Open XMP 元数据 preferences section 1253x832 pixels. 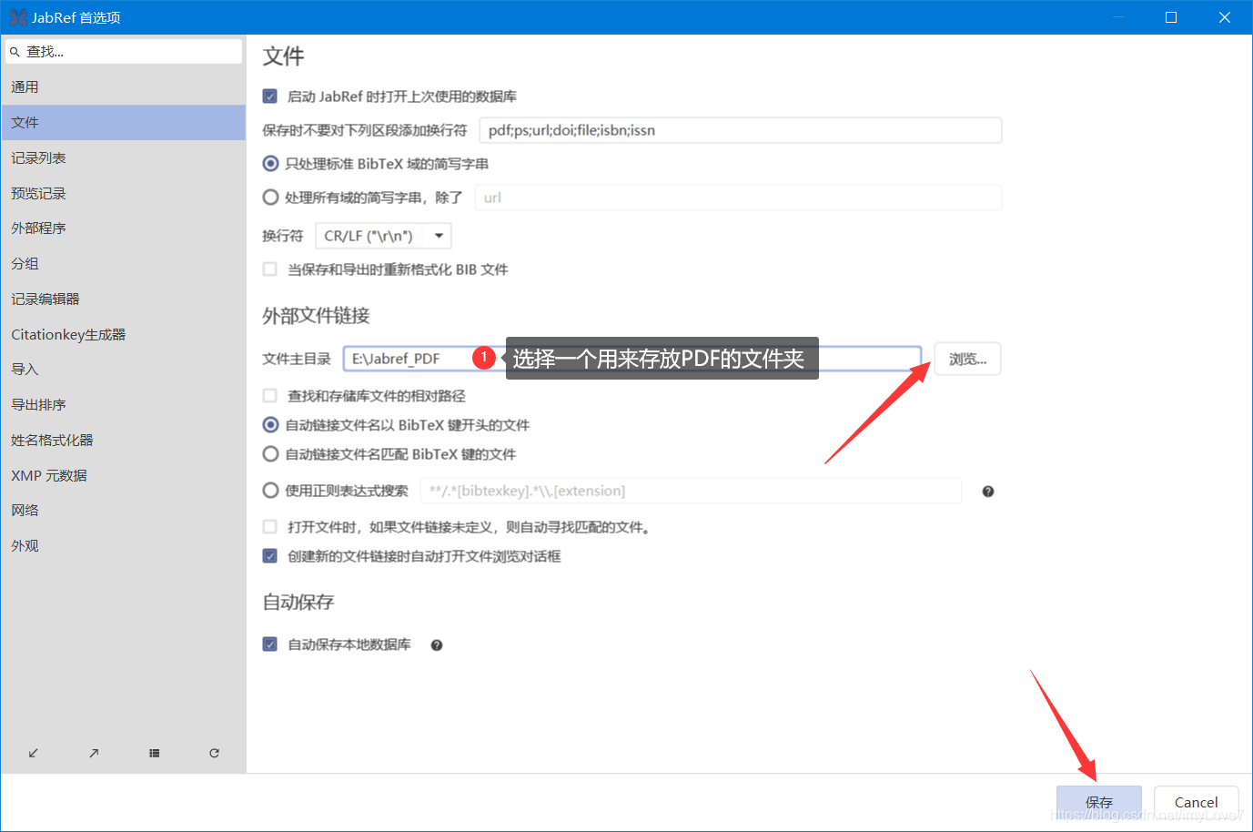coord(123,475)
